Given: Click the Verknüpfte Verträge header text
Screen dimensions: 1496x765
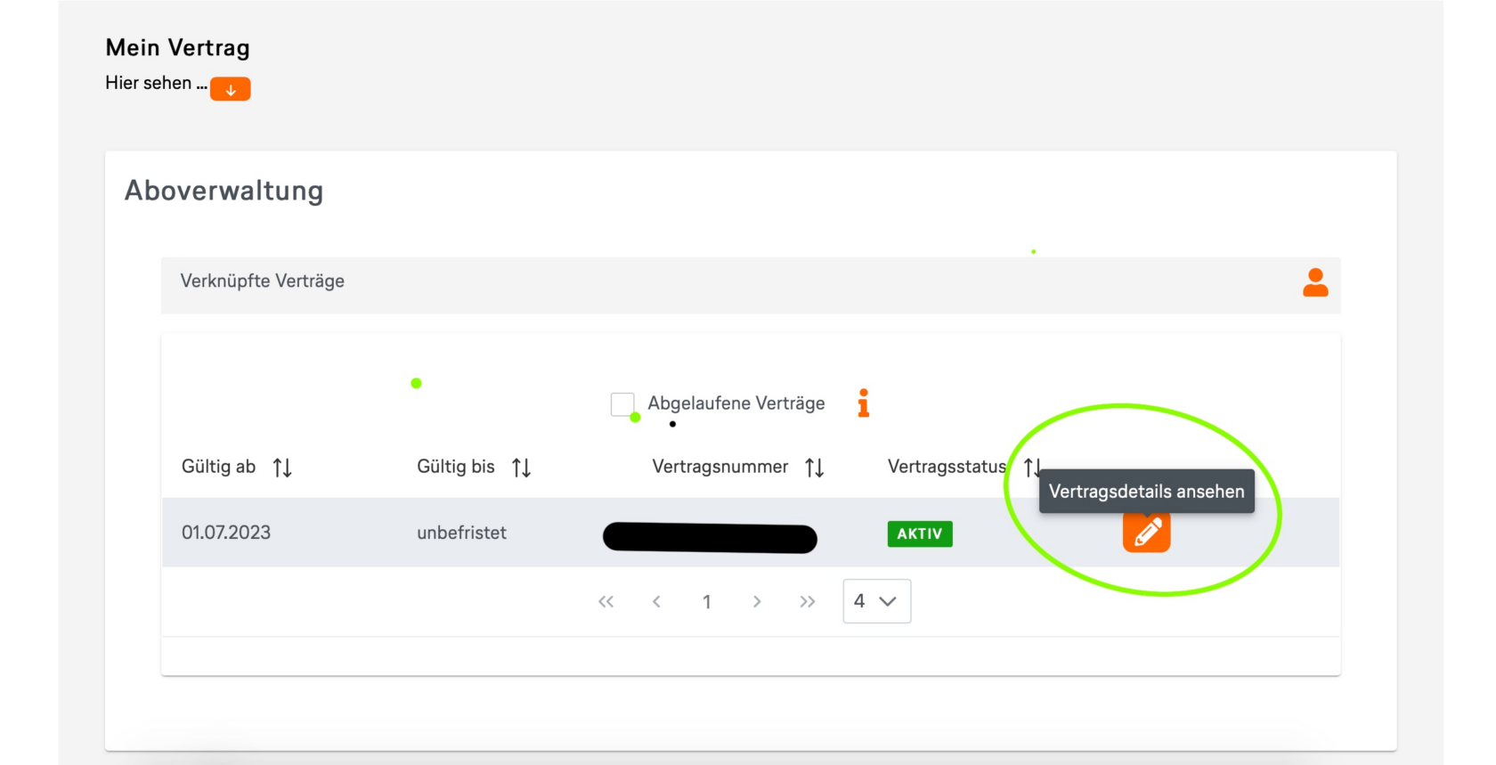Looking at the screenshot, I should point(263,281).
